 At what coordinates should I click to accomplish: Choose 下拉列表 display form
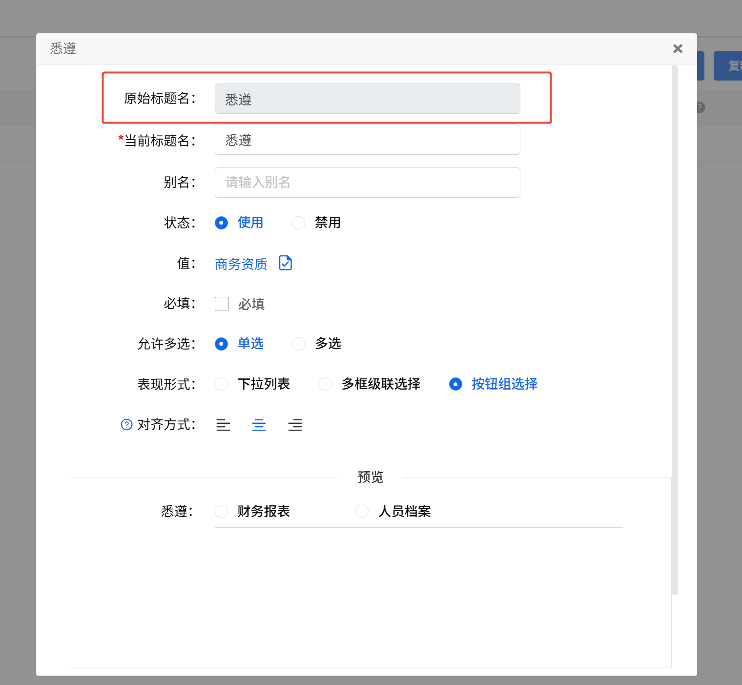point(222,384)
